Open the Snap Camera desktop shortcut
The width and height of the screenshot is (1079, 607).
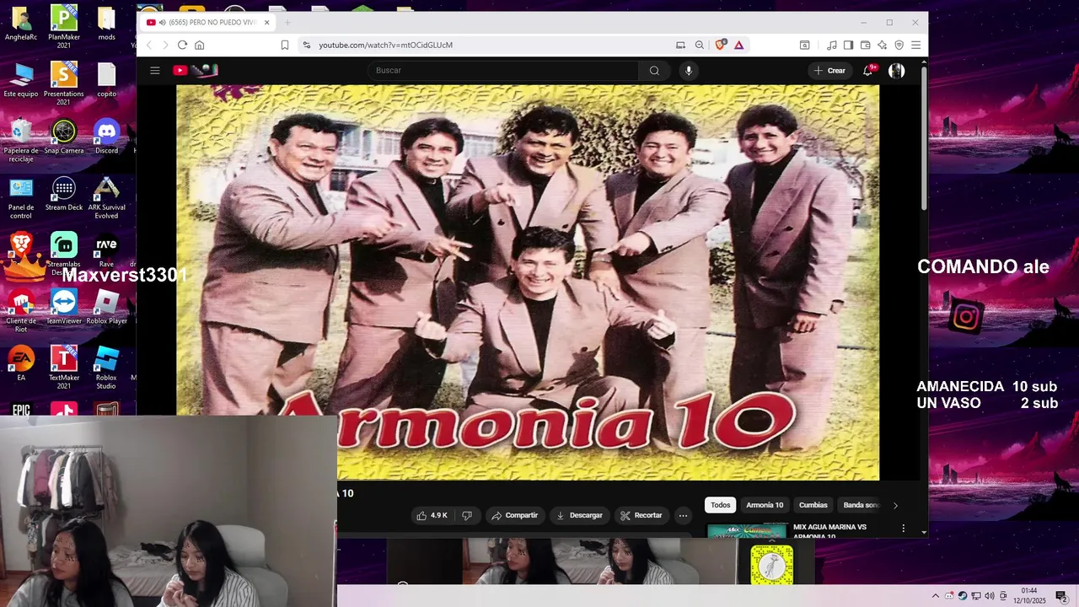click(x=64, y=137)
